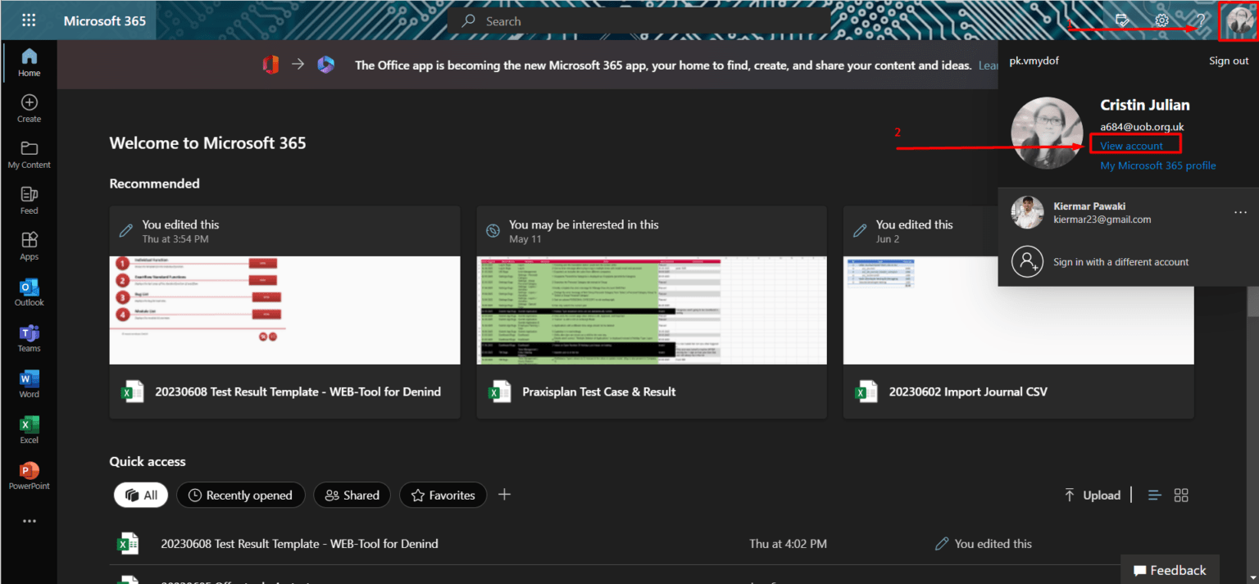The width and height of the screenshot is (1259, 584).
Task: Open Word from the sidebar
Action: point(29,384)
